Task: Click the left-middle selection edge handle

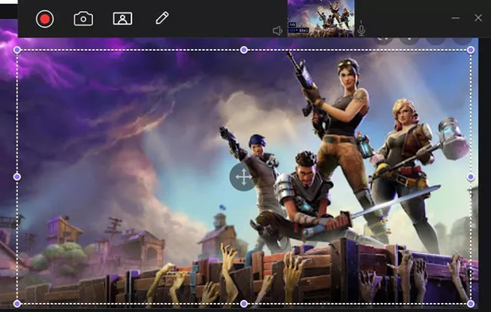Action: coord(17,177)
